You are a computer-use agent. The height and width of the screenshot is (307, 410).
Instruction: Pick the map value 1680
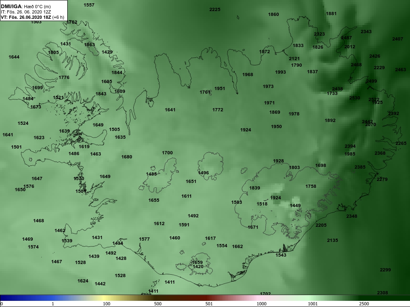tap(127, 157)
